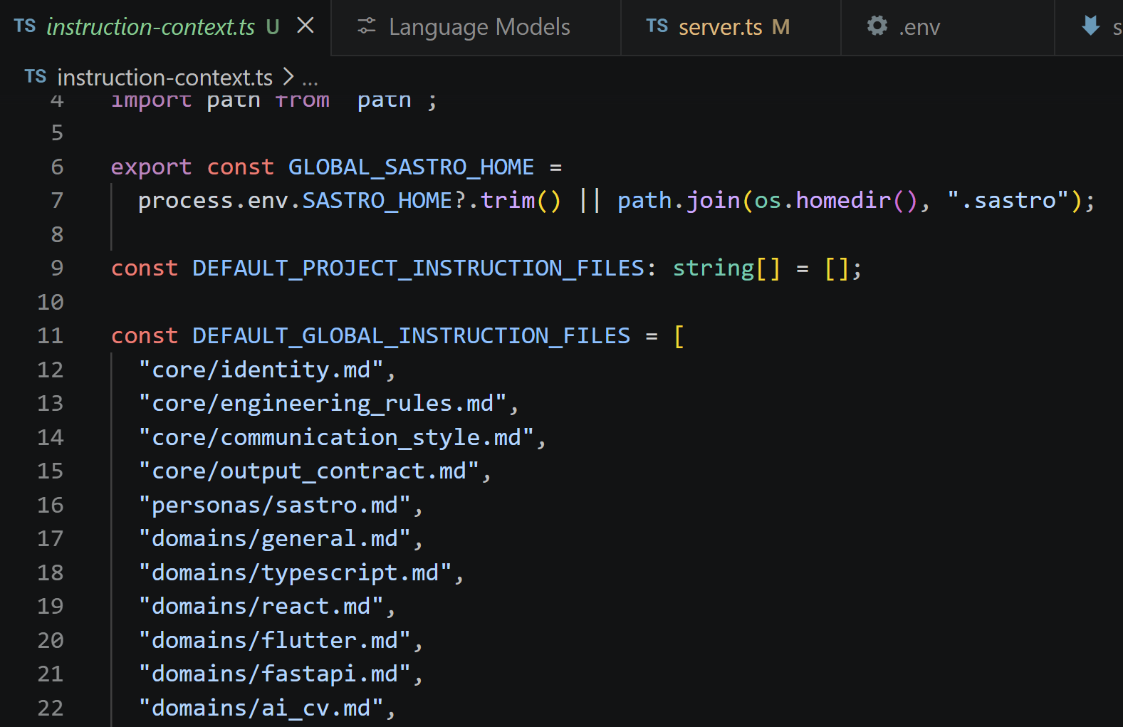This screenshot has height=727, width=1123.
Task: Click the GLOBAL_SASTRO_HOME constant name
Action: pyautogui.click(x=411, y=167)
